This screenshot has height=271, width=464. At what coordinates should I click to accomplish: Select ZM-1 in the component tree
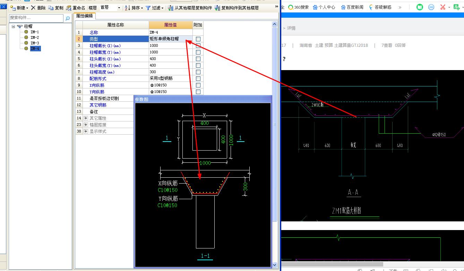pyautogui.click(x=35, y=32)
